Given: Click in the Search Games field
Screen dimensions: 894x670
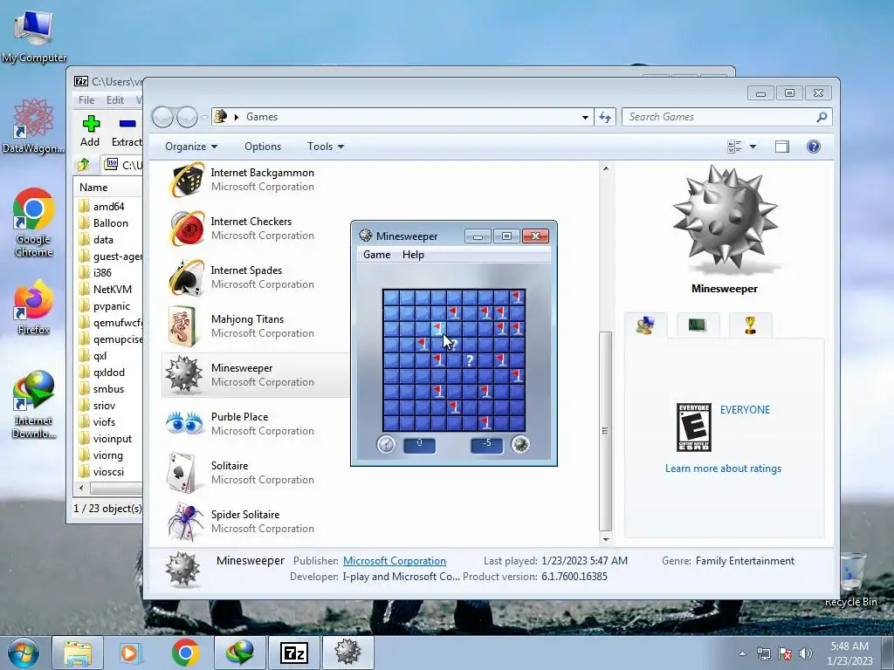Looking at the screenshot, I should (x=719, y=117).
